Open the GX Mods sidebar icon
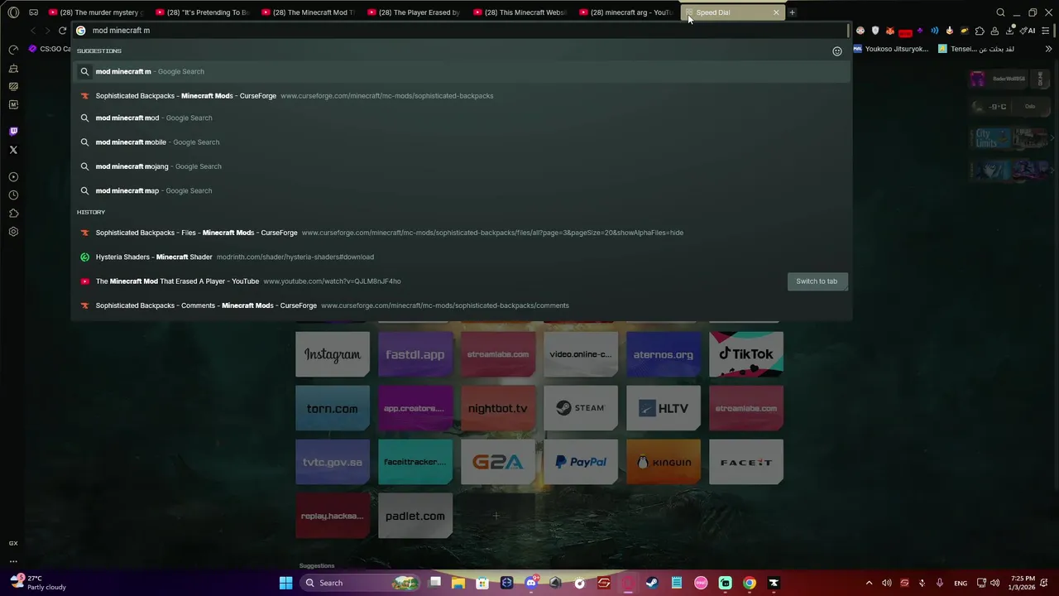The image size is (1059, 596). click(13, 104)
